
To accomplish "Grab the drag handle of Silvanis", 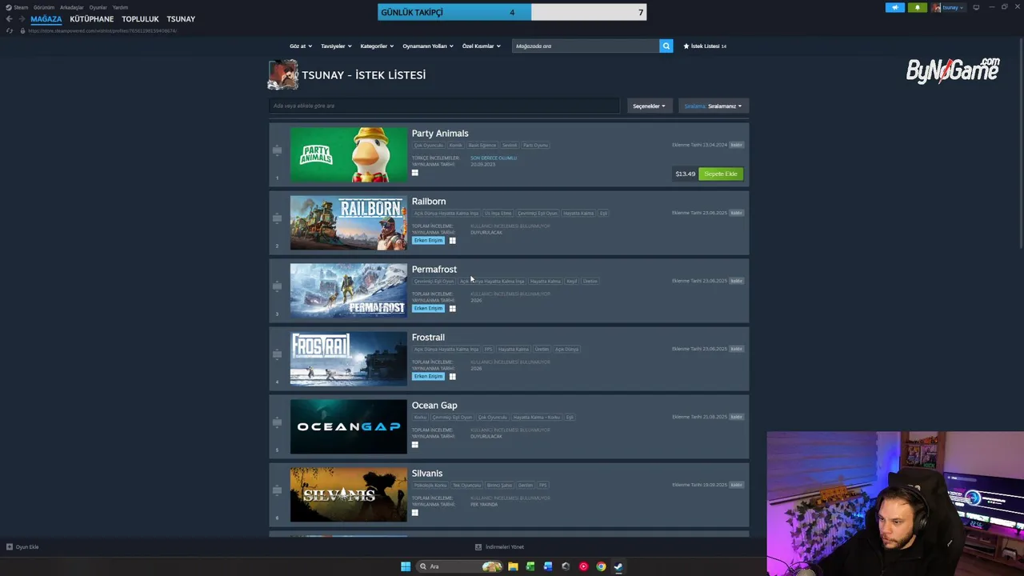I will pyautogui.click(x=277, y=490).
